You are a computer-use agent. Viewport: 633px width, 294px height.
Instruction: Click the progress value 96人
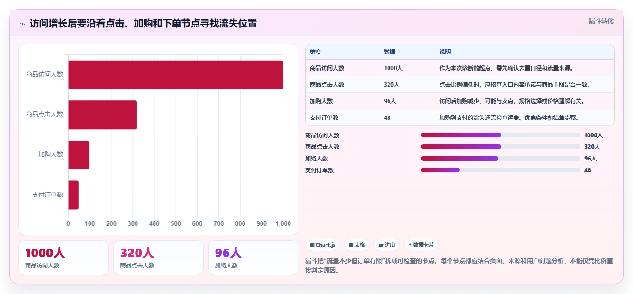[x=590, y=159]
